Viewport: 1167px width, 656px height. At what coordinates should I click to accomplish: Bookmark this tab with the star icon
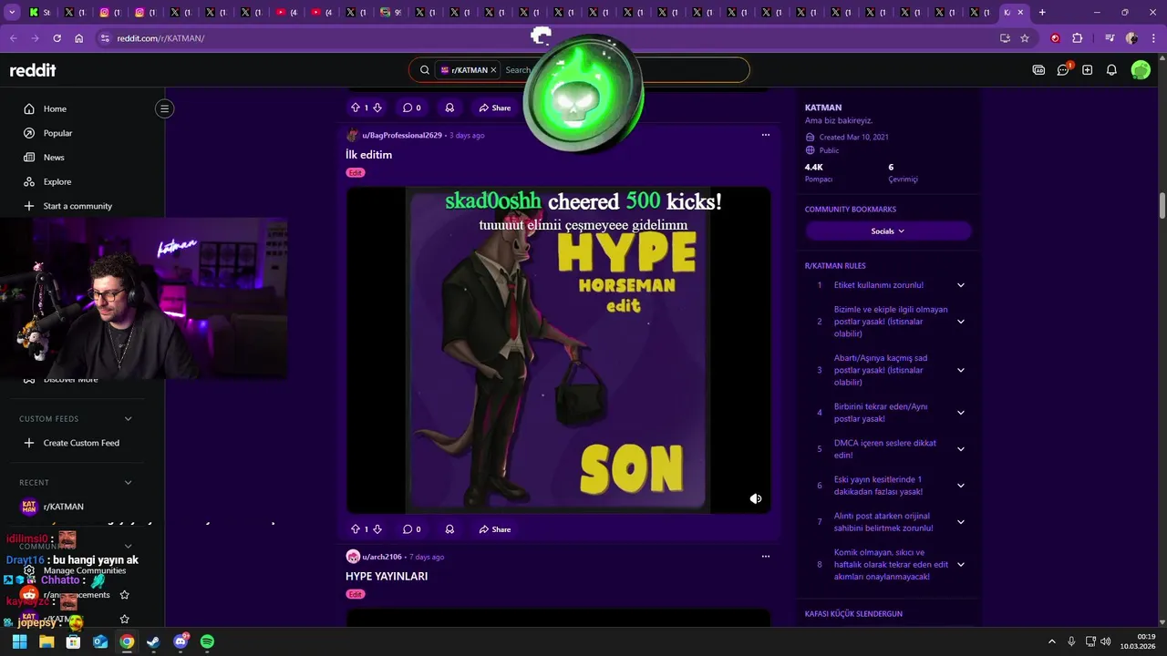[x=1025, y=38]
